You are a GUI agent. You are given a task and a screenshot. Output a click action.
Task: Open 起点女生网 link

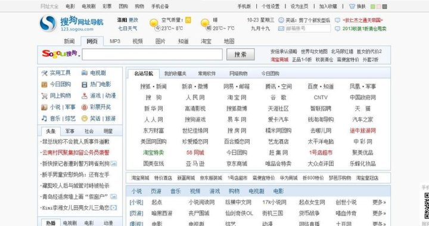click(312, 202)
